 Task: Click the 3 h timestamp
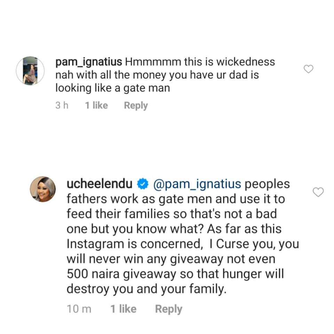click(x=62, y=105)
